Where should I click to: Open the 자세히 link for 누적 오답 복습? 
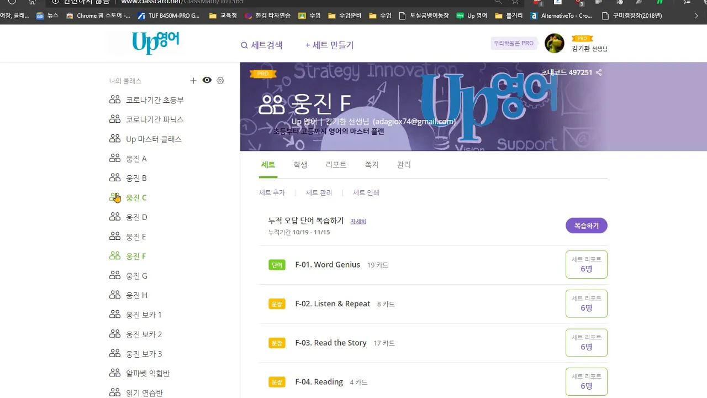coord(358,221)
